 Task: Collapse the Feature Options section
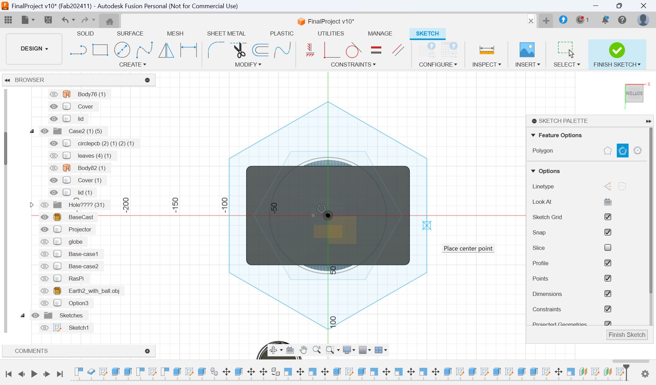coord(533,135)
